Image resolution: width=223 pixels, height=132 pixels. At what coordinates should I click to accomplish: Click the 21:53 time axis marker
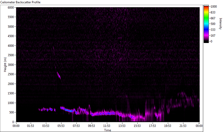[183, 126]
